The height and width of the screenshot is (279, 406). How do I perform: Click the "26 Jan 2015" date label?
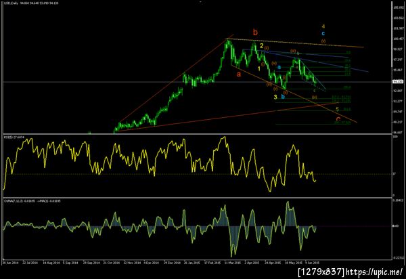192,263
